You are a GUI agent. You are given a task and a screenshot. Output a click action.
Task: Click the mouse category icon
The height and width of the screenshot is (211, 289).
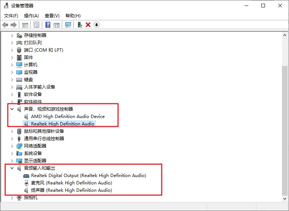click(x=19, y=131)
